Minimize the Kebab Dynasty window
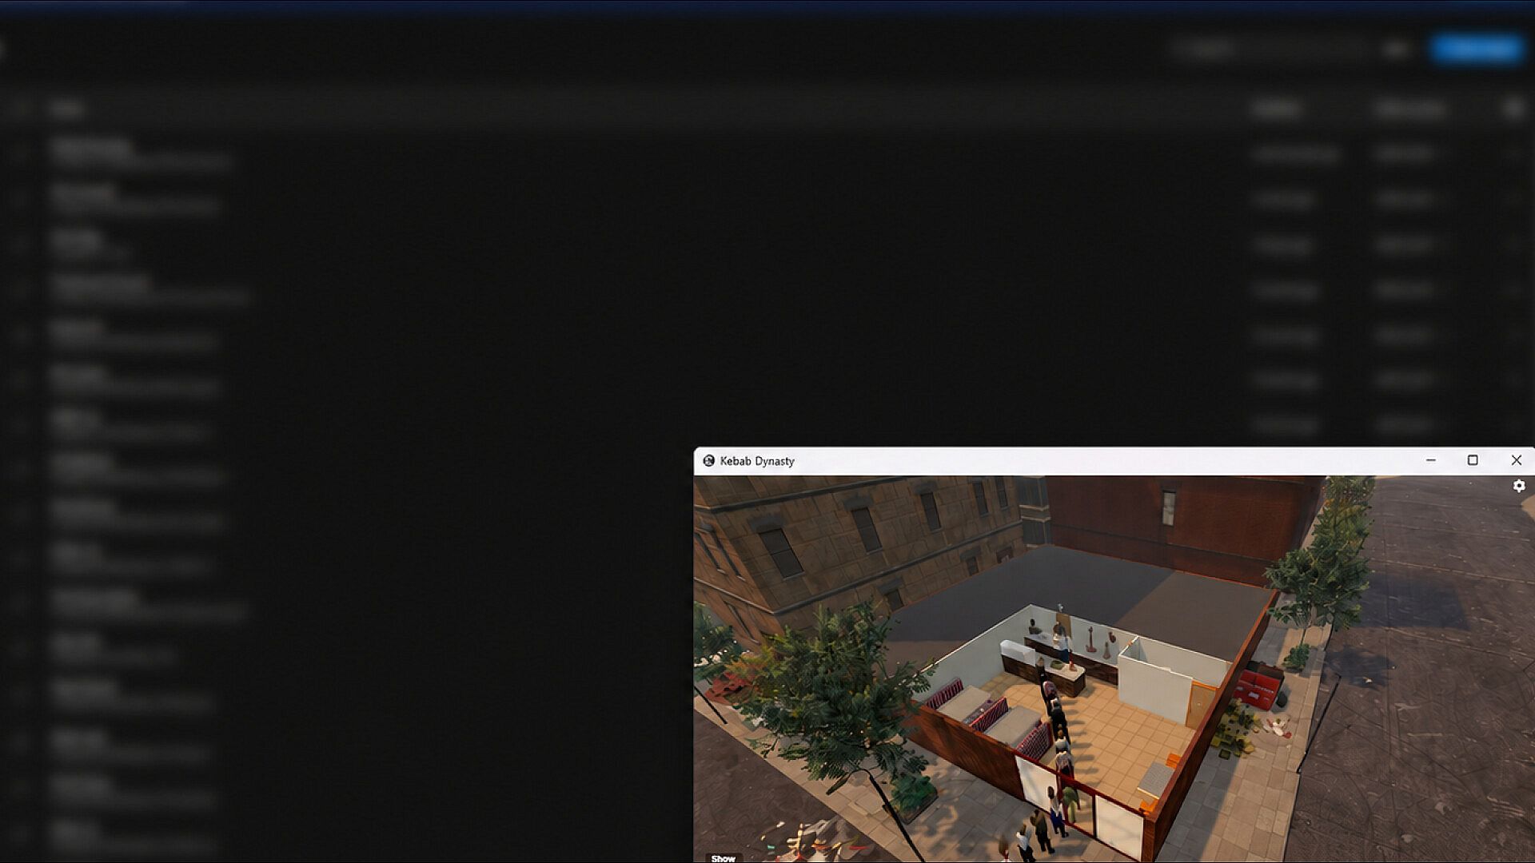This screenshot has height=863, width=1535. coord(1431,460)
